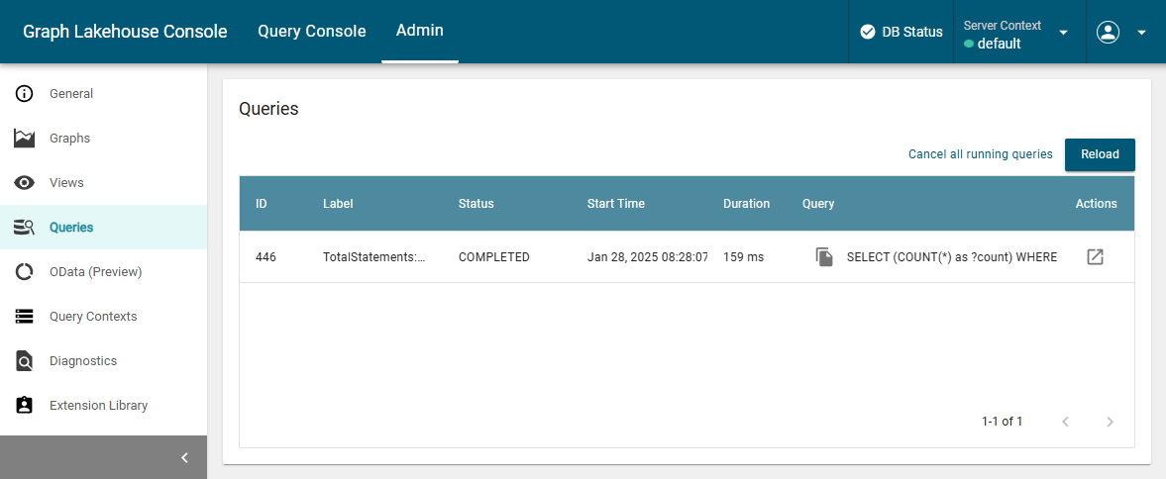Check the DB Status indicator
Screen dimensions: 1166x479
901,32
